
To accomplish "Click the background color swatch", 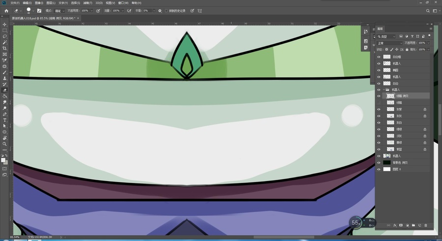I will pos(6,162).
